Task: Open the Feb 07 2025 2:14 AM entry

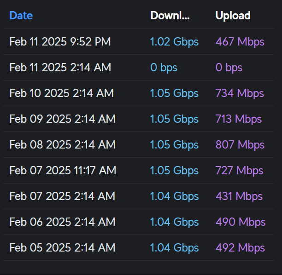Action: (x=138, y=196)
